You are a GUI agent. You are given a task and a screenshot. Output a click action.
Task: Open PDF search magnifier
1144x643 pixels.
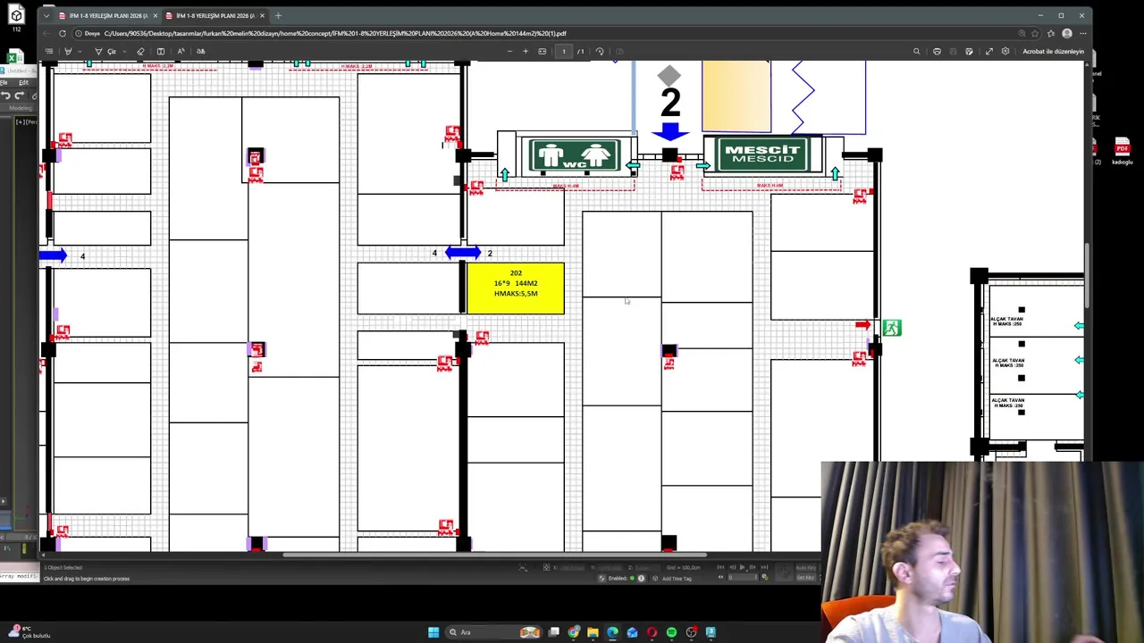click(x=916, y=51)
